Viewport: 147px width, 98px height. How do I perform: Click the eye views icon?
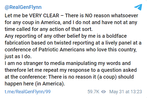(x=104, y=92)
